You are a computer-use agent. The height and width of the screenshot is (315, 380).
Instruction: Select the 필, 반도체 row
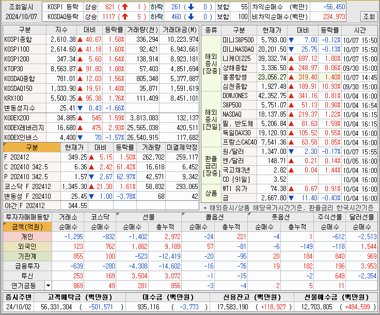point(299,124)
